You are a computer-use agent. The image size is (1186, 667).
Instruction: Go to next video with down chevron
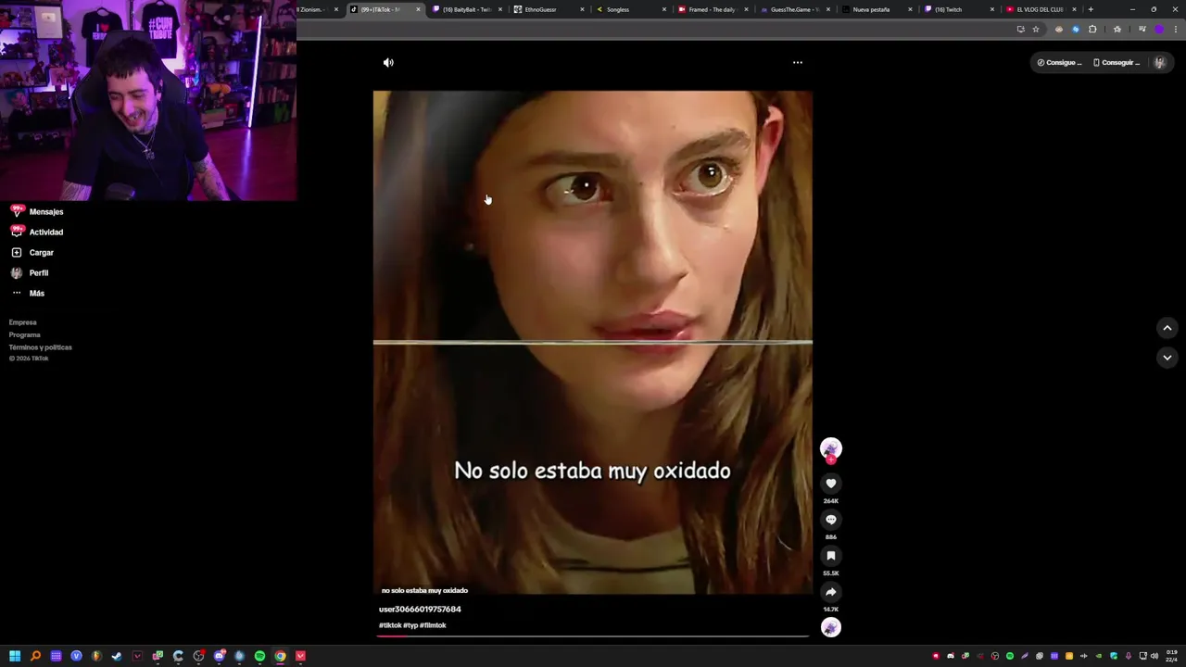click(x=1167, y=358)
